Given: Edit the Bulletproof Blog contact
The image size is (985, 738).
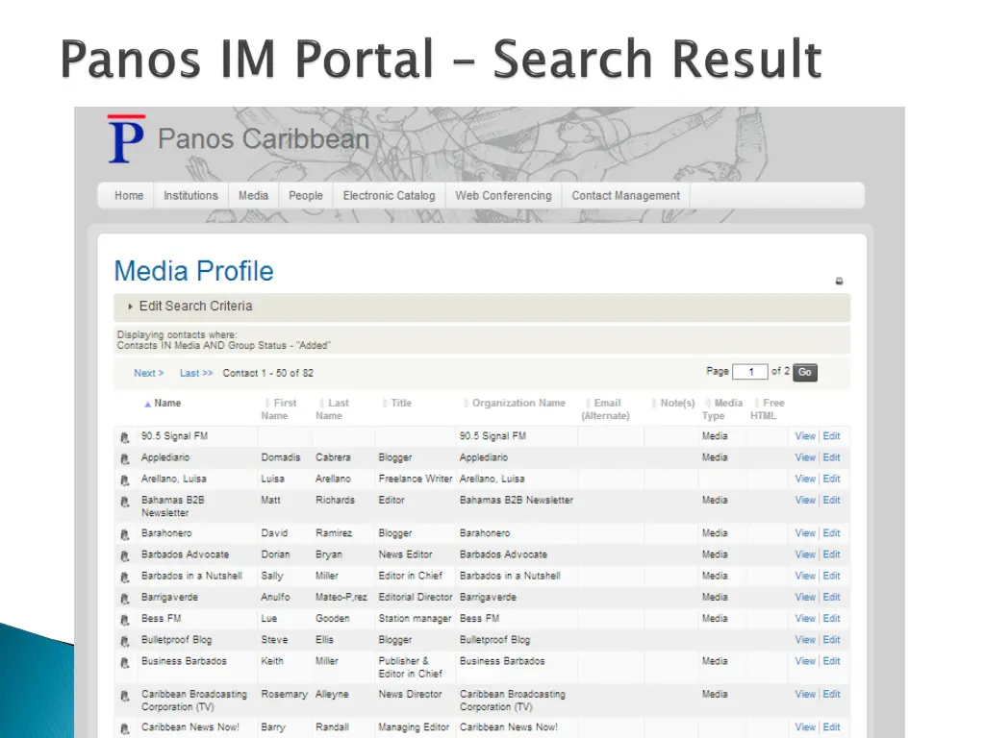Looking at the screenshot, I should pos(831,640).
